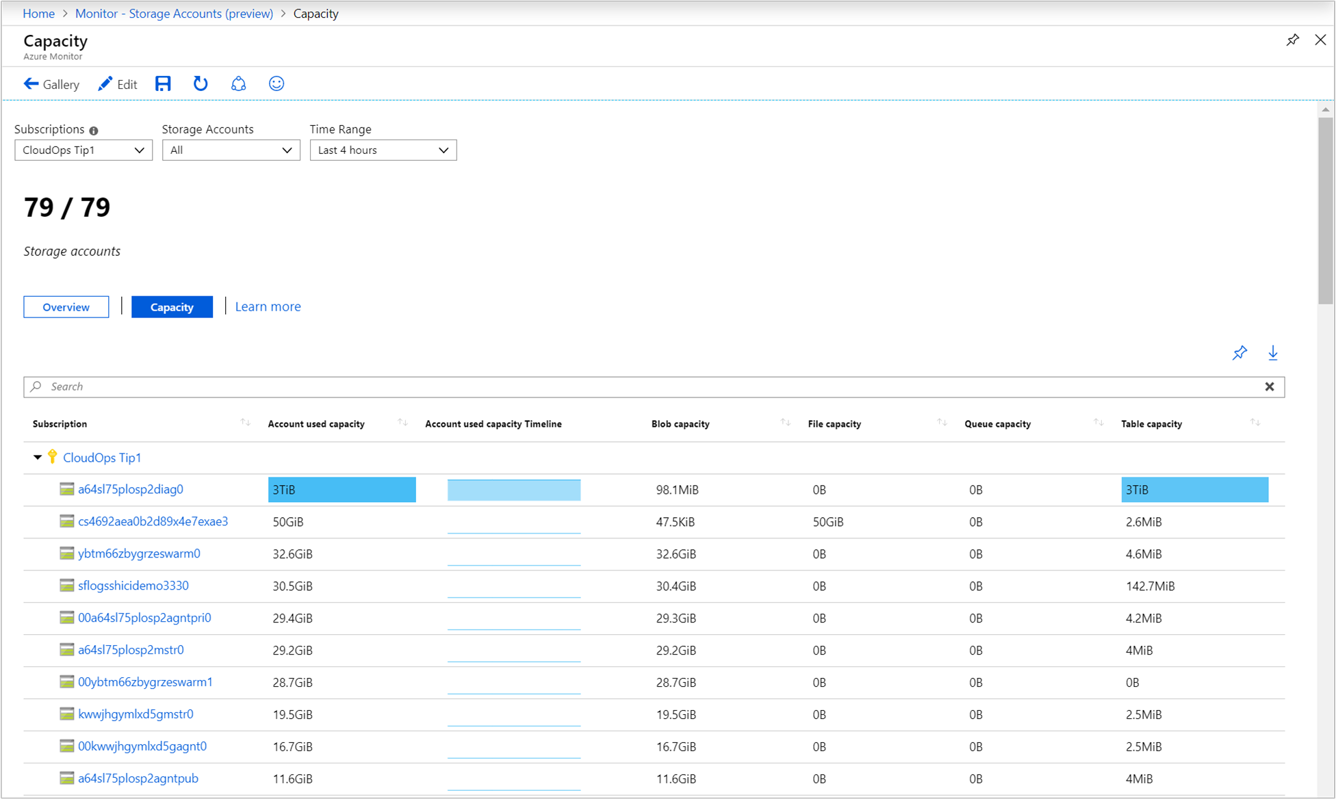Switch to the Capacity tab
Image resolution: width=1336 pixels, height=799 pixels.
(171, 306)
